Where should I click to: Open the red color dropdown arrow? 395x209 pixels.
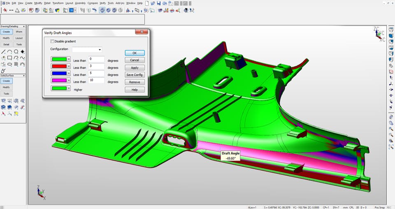[x=69, y=66]
